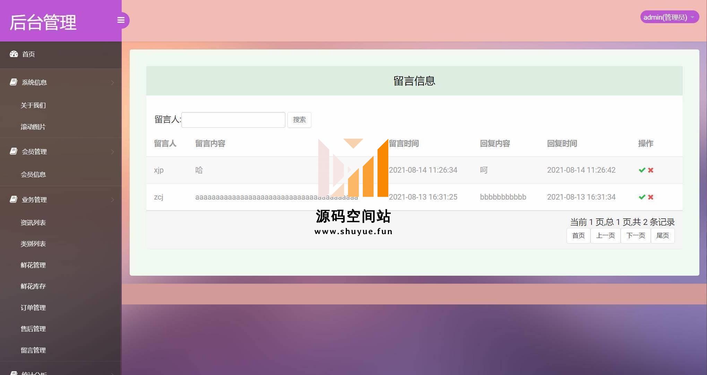Screen dimensions: 707x375
Task: Open the admin(管理员) user dropdown
Action: coord(669,17)
